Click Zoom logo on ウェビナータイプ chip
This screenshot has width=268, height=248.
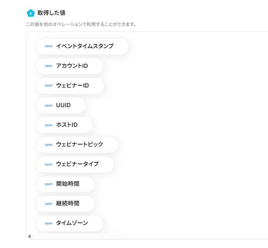(x=49, y=164)
